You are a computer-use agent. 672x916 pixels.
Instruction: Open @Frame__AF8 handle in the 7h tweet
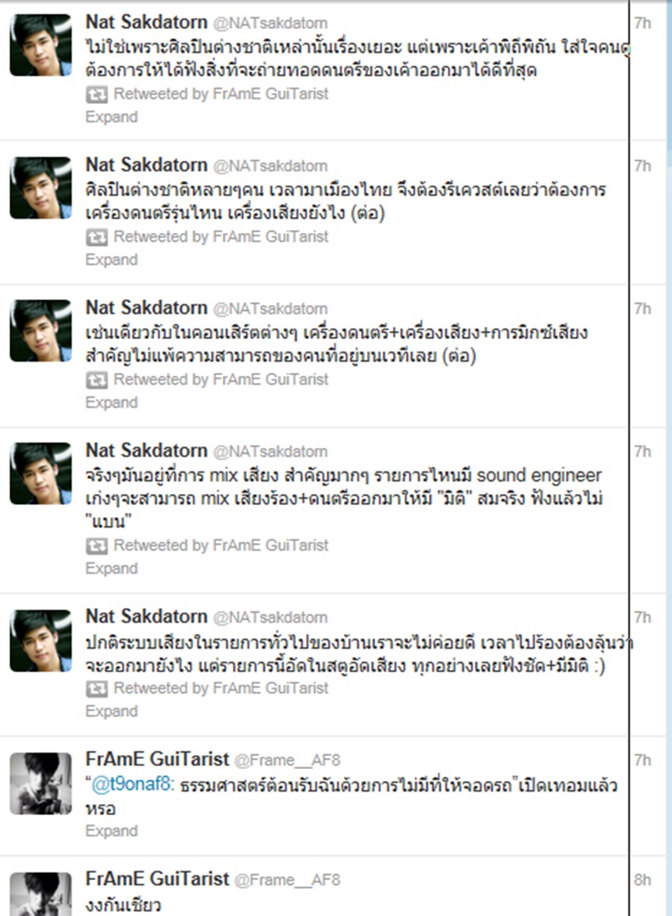click(288, 760)
